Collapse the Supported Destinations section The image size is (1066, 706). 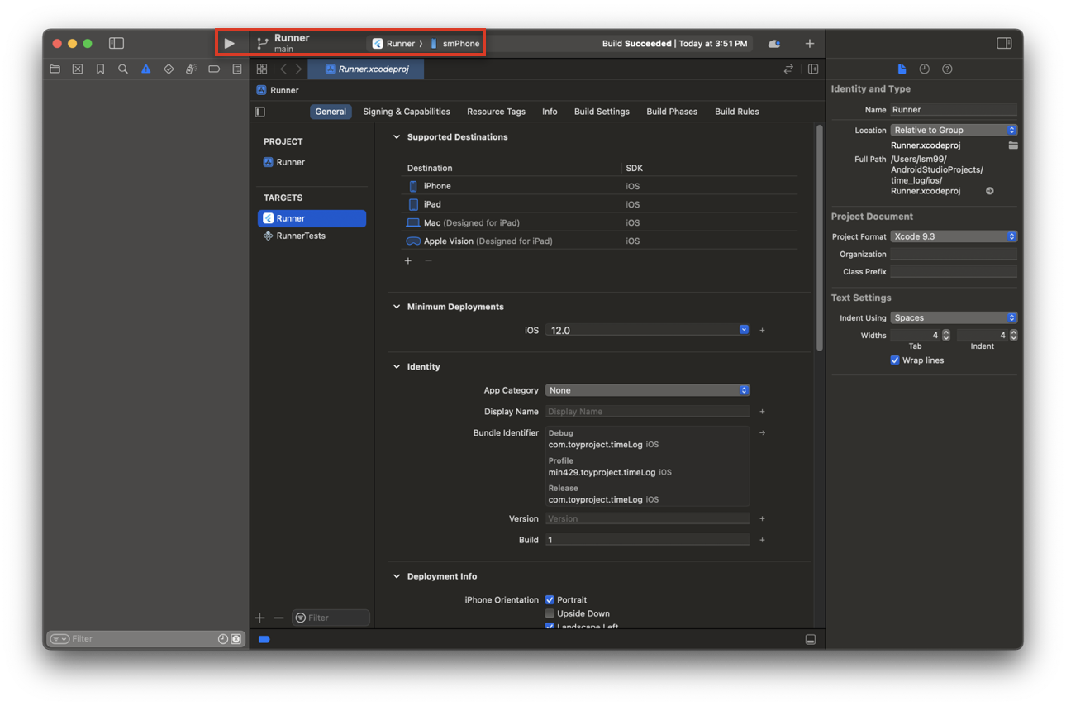pos(397,137)
